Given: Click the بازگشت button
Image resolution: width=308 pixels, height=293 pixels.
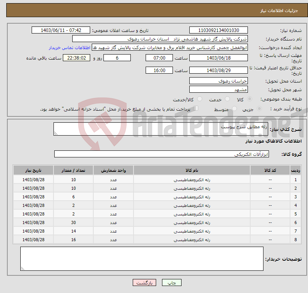Looking at the screenshot, I should click(x=144, y=282).
